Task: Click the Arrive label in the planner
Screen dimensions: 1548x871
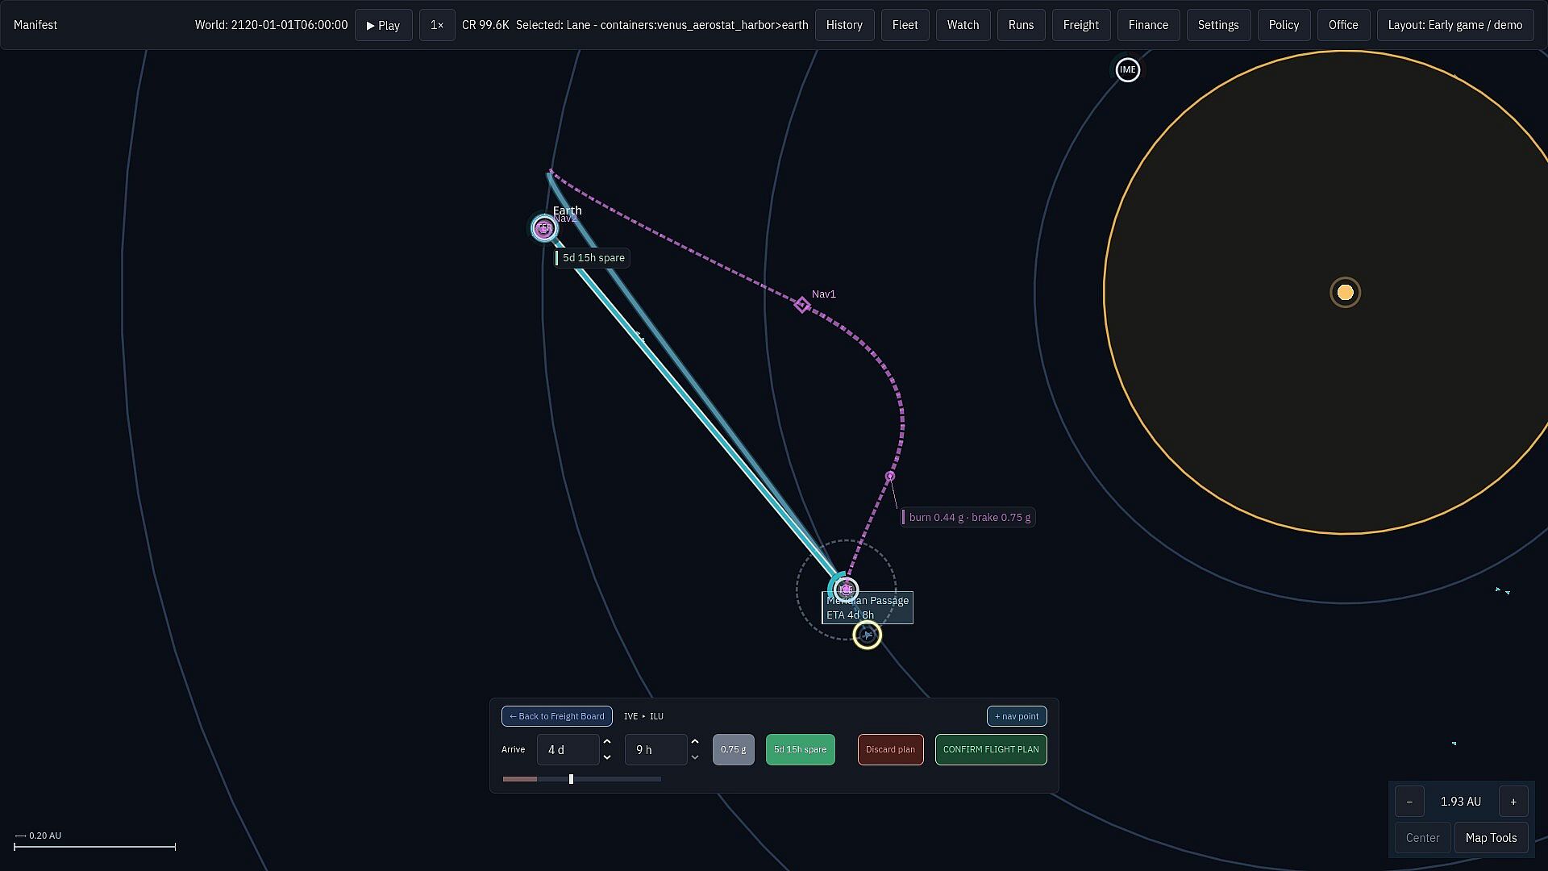Action: (x=513, y=750)
